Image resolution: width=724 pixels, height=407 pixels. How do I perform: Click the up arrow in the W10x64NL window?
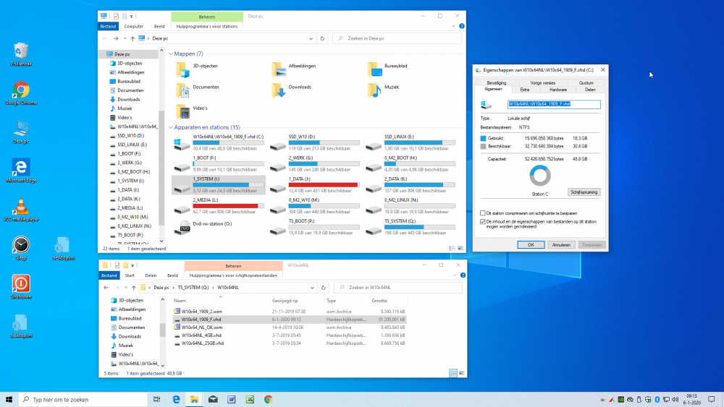coord(132,287)
